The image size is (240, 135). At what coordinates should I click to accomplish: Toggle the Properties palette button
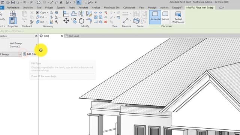coord(13,21)
